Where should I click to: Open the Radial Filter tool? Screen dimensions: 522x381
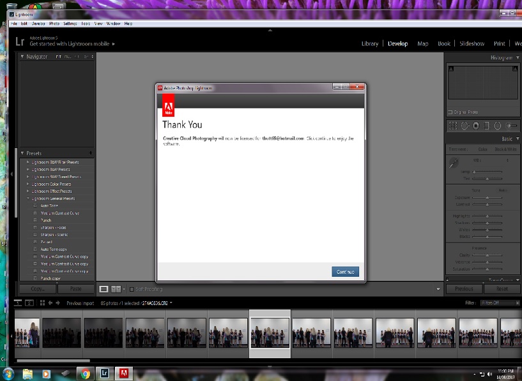(497, 126)
